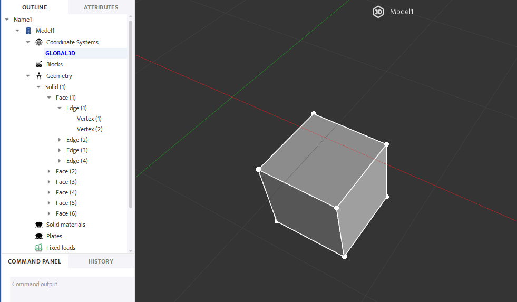Select Vertex (2) in the outline
Viewport: 517px width, 302px height.
(90, 129)
